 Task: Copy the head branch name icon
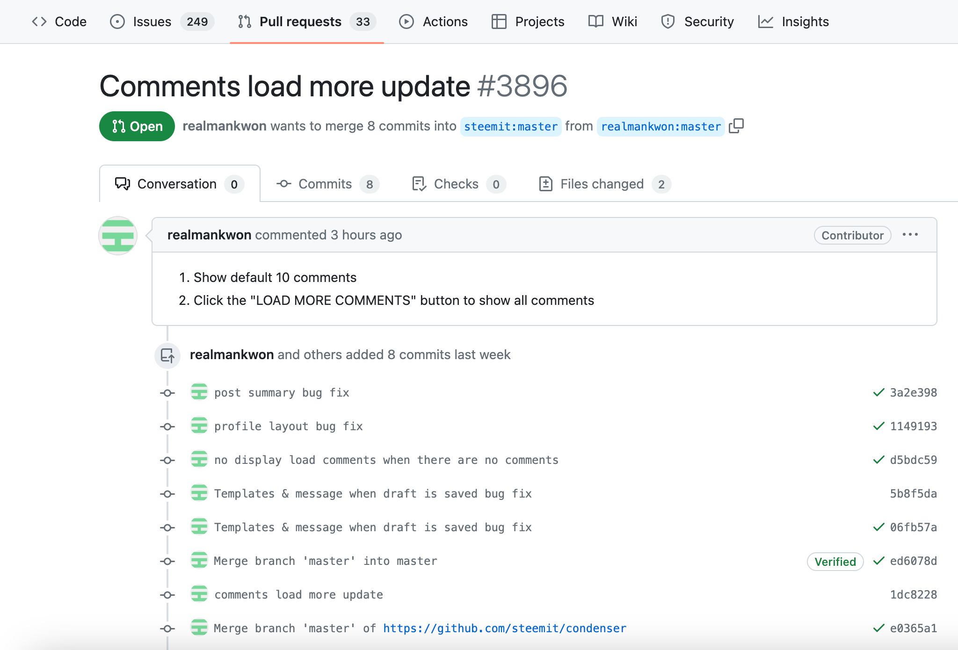tap(736, 126)
